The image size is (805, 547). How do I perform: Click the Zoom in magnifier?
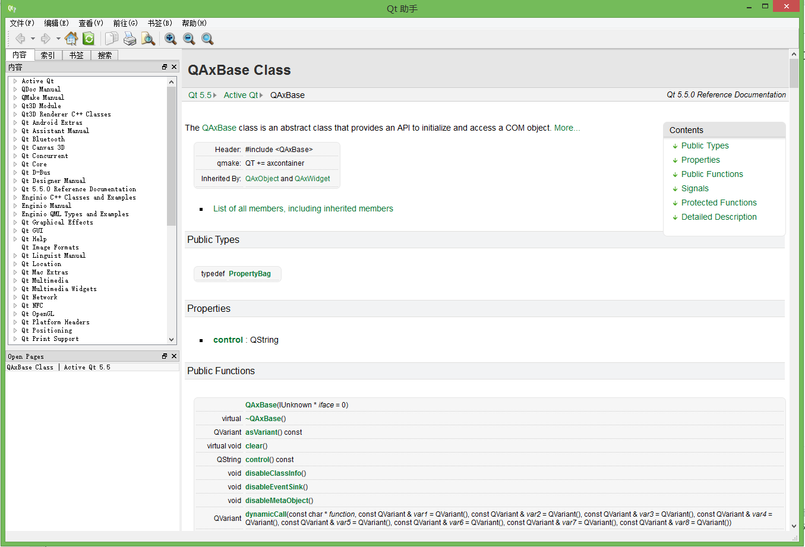[x=171, y=39]
